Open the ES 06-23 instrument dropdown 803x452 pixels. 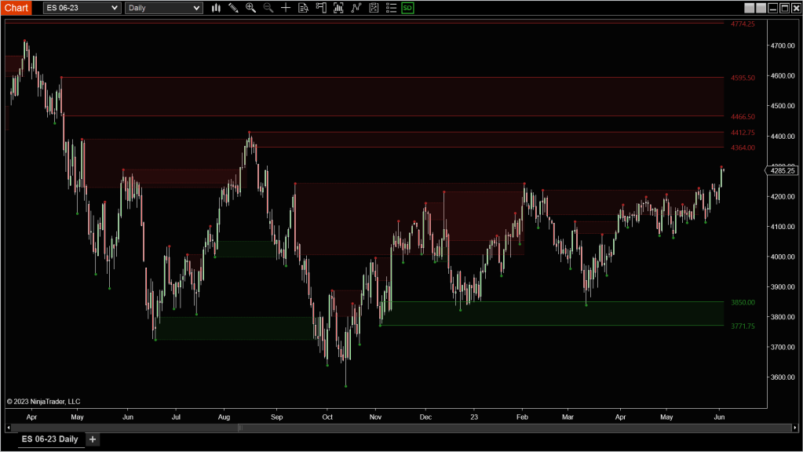click(x=82, y=8)
